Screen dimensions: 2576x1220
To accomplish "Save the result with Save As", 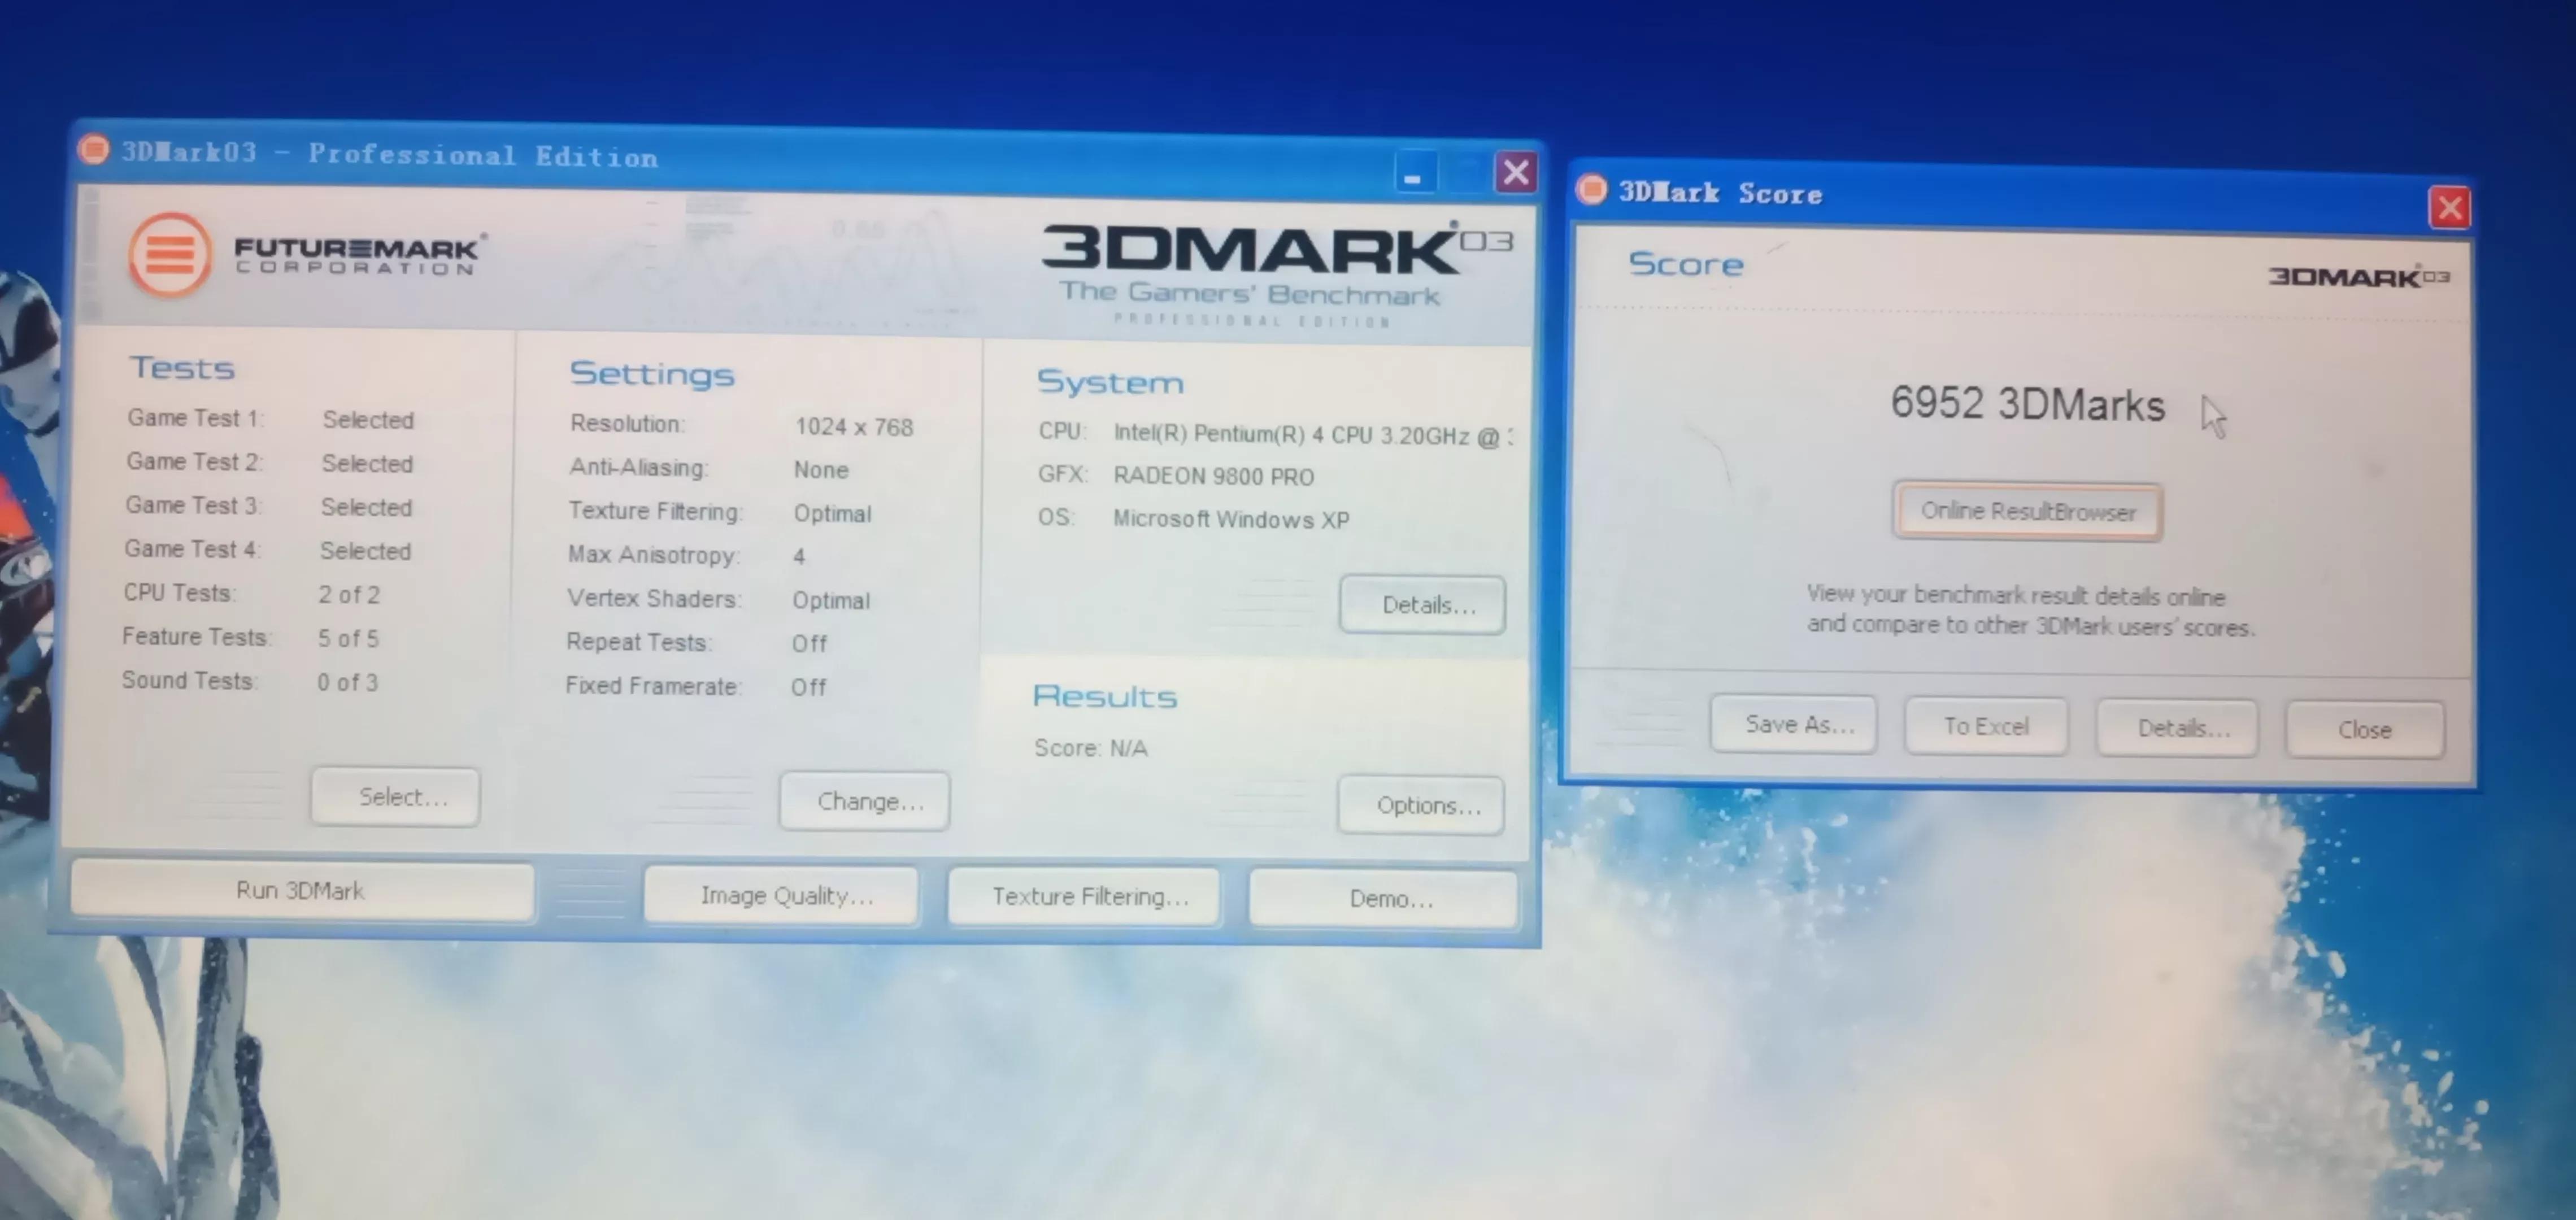I will coord(1793,724).
